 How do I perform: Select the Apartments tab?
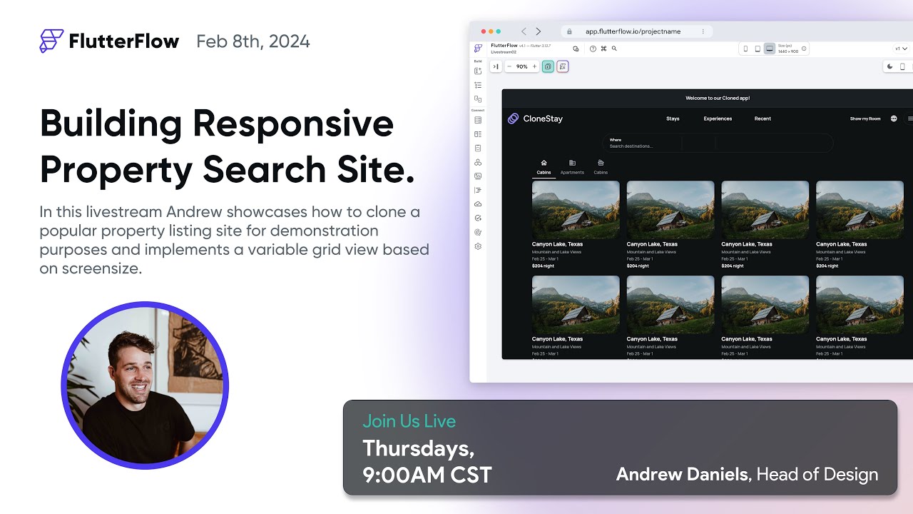[572, 167]
